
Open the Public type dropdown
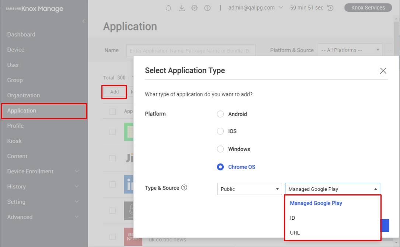(250, 189)
